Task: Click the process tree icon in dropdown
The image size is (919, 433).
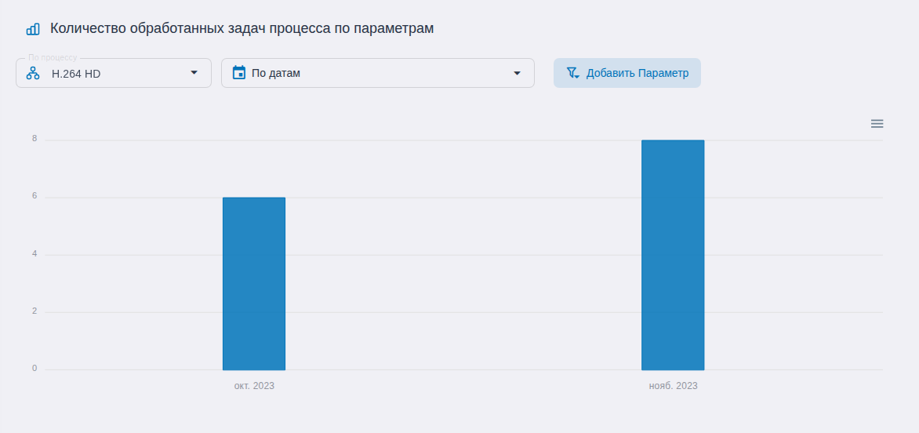Action: [34, 73]
